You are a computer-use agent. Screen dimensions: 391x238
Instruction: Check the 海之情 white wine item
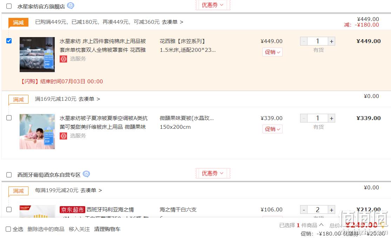(x=9, y=209)
